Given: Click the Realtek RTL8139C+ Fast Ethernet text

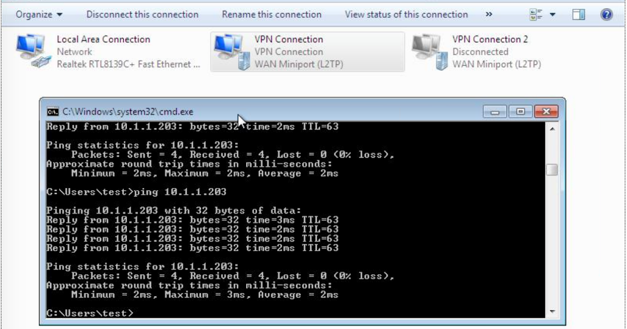Looking at the screenshot, I should coord(128,64).
